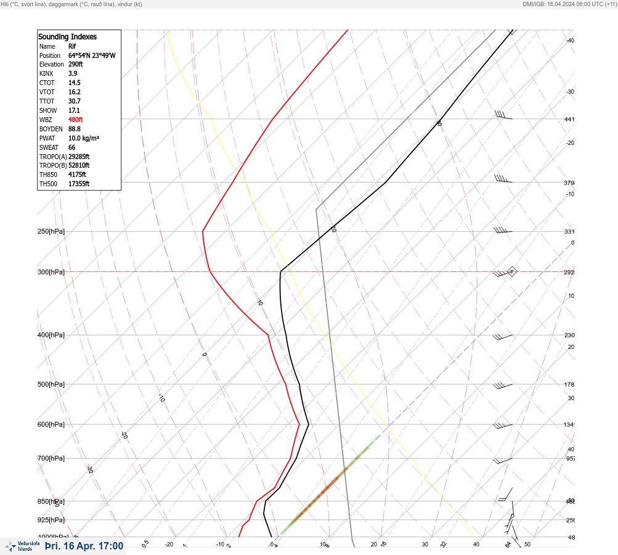Image resolution: width=618 pixels, height=555 pixels.
Task: Click the 300[hPa] pressure label
Action: pos(51,272)
